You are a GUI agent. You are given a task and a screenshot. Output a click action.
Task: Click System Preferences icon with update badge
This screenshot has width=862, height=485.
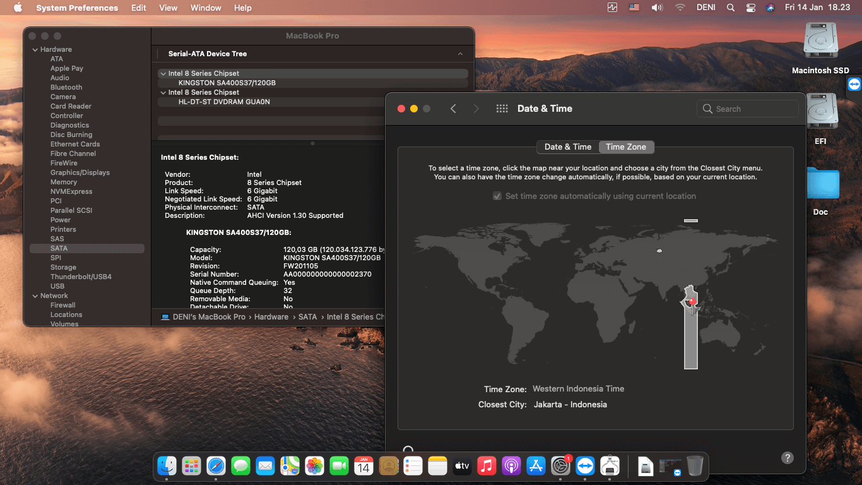tap(560, 466)
